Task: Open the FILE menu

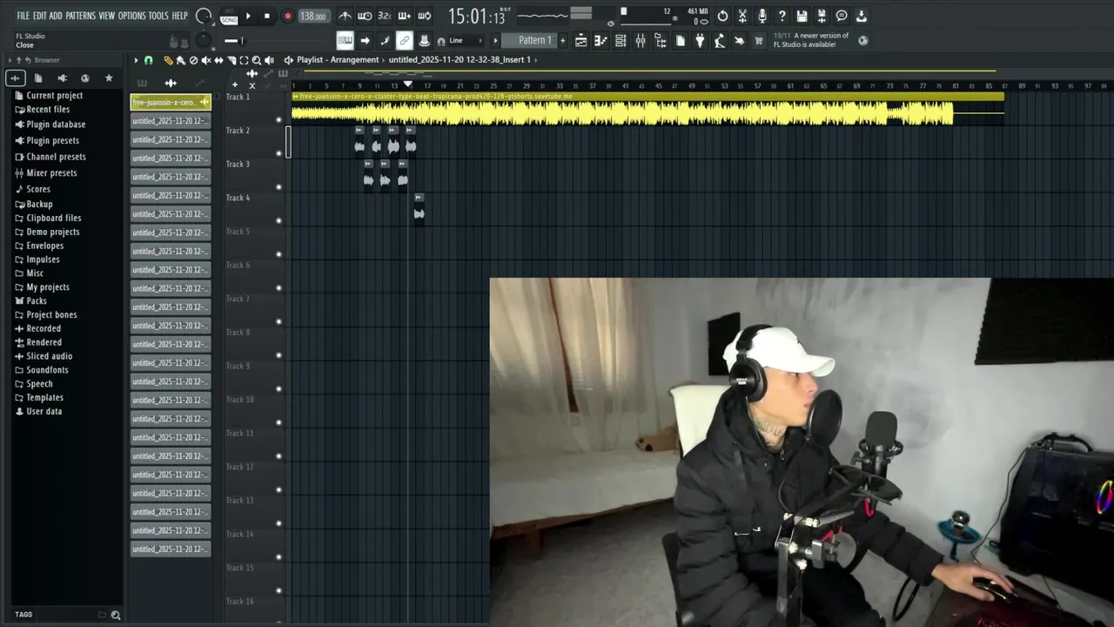Action: click(23, 16)
